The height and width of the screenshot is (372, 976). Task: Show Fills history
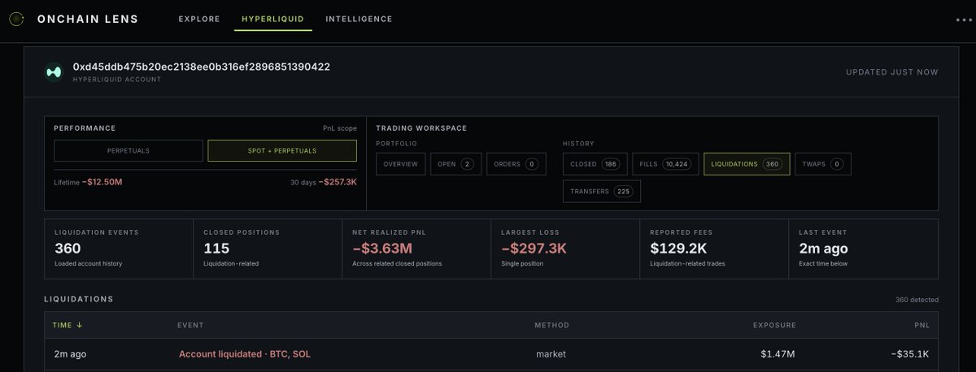664,164
